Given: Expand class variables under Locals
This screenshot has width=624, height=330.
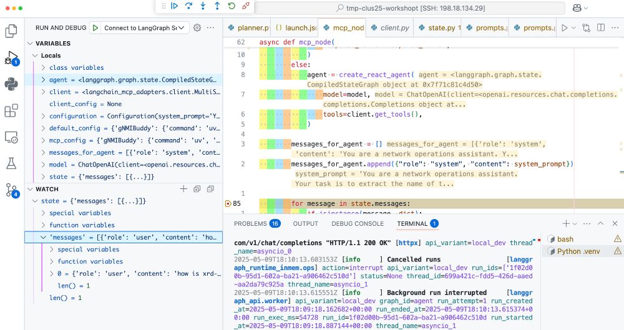Looking at the screenshot, I should click(44, 67).
